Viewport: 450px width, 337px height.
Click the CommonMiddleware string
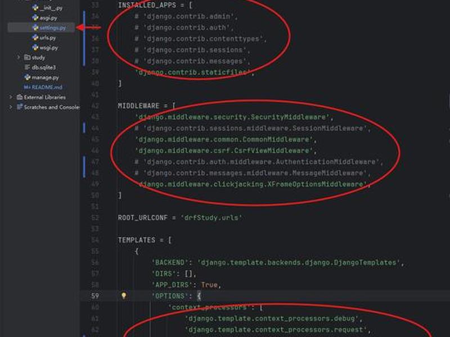click(224, 139)
